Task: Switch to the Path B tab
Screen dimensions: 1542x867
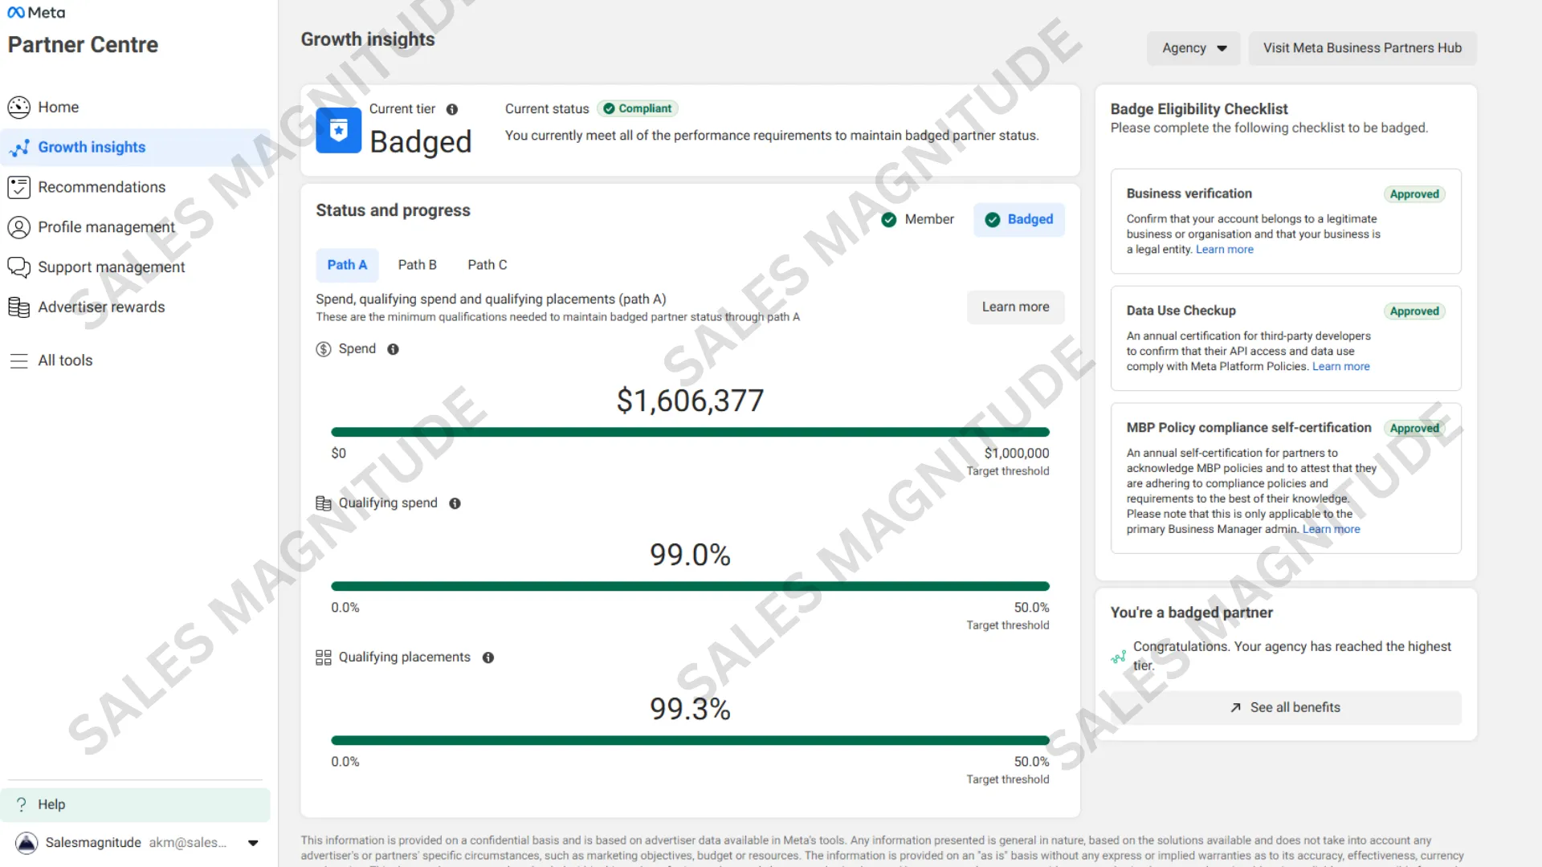Action: pyautogui.click(x=418, y=265)
